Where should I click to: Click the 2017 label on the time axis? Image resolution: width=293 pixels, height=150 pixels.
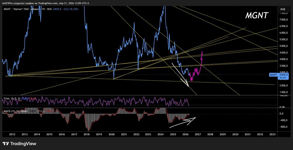click(74, 134)
